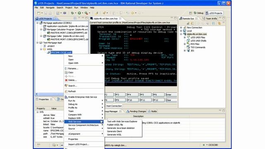Image resolution: width=265 pixels, height=149 pixels.
Task: Switch to the Pending Changes tab
Action: click(136, 111)
